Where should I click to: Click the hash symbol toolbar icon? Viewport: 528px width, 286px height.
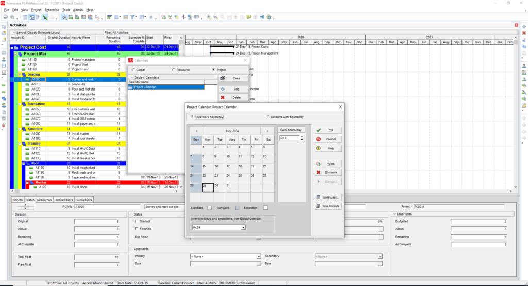coord(151,17)
